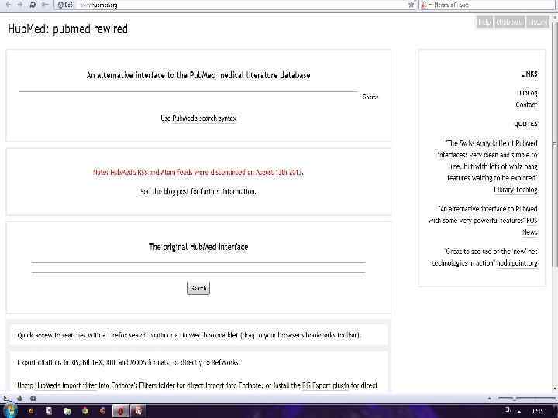Click the thumbs-up icon in the browser status bar
The height and width of the screenshot is (418, 558).
(x=20, y=398)
